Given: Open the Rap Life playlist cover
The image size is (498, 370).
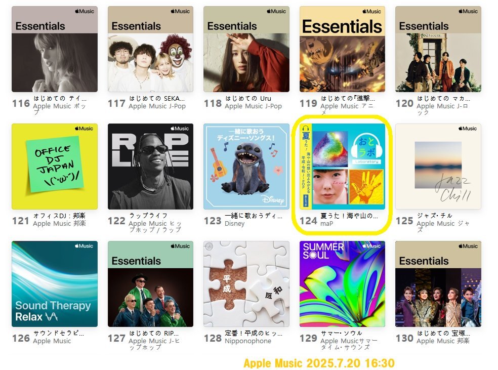Looking at the screenshot, I should (150, 167).
